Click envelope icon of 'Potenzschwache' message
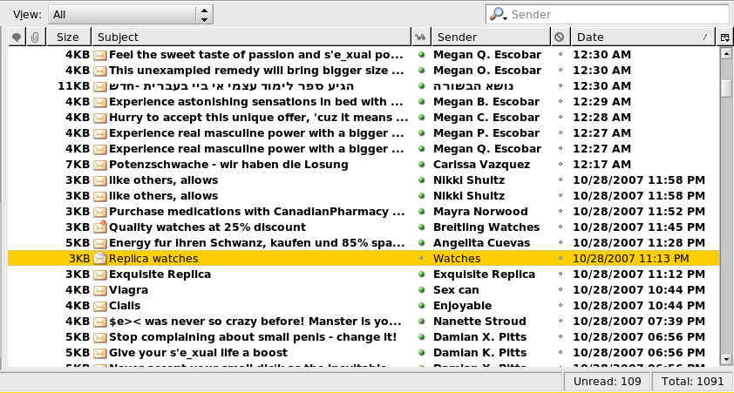The width and height of the screenshot is (734, 393). coord(99,165)
